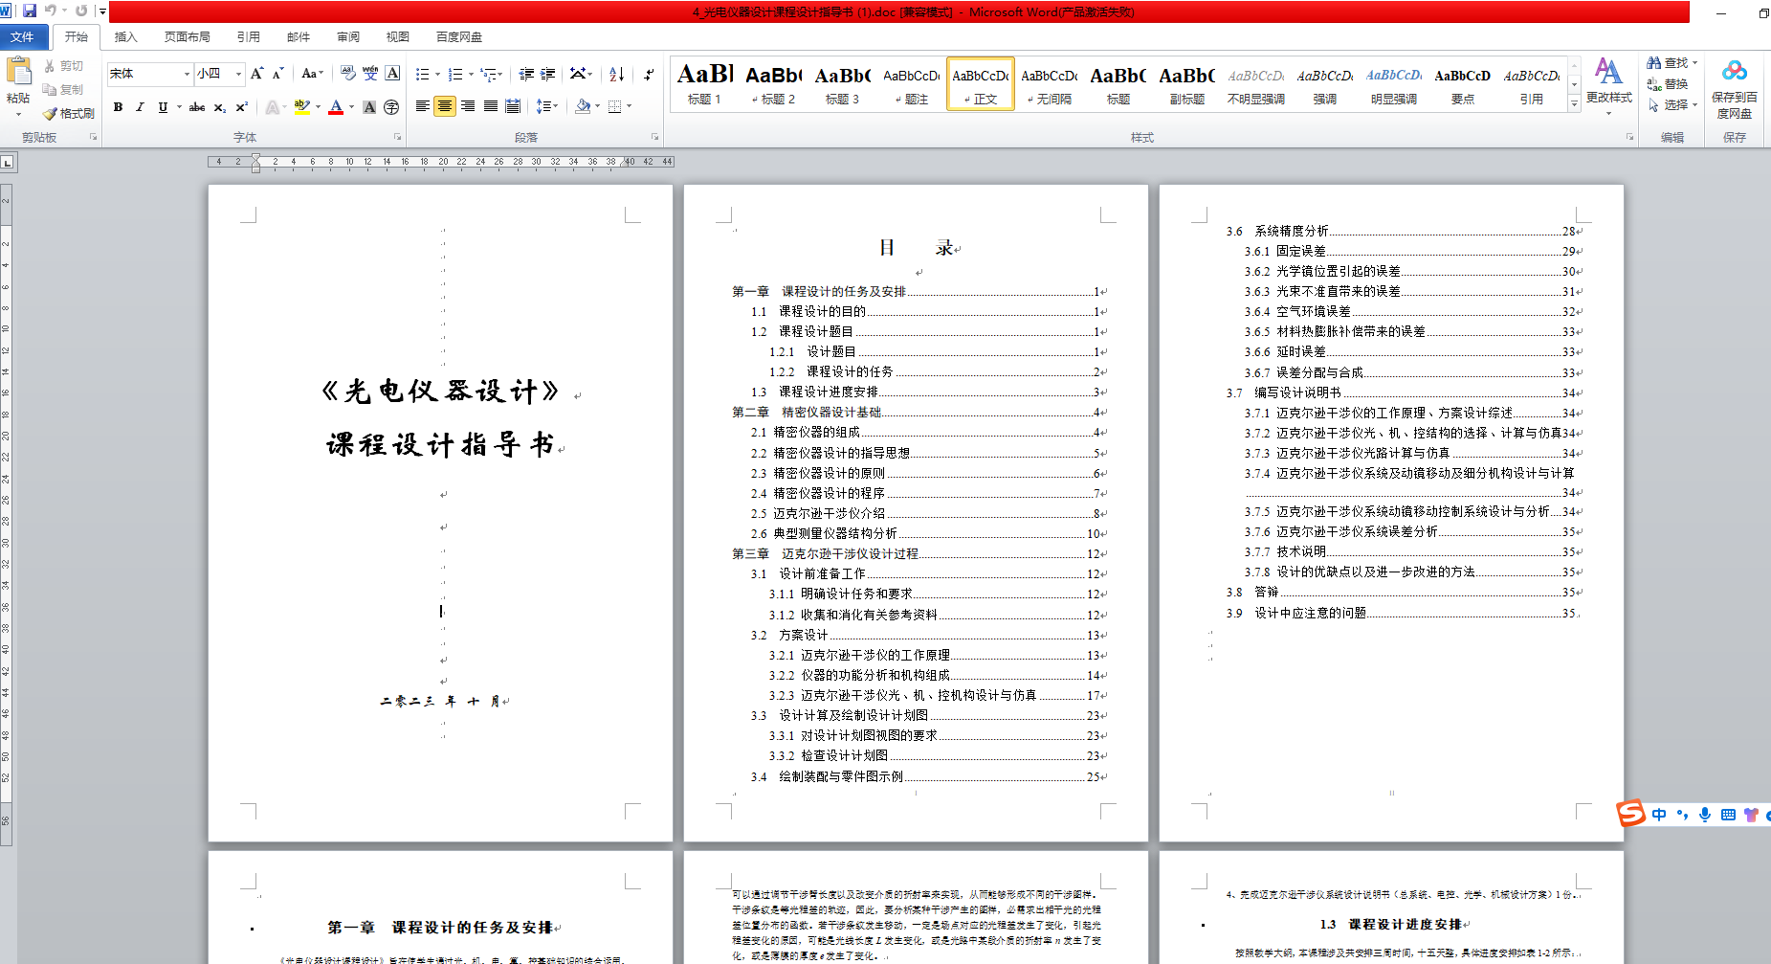The height and width of the screenshot is (964, 1771).
Task: Open the Bullets list dropdown arrow
Action: click(x=437, y=74)
